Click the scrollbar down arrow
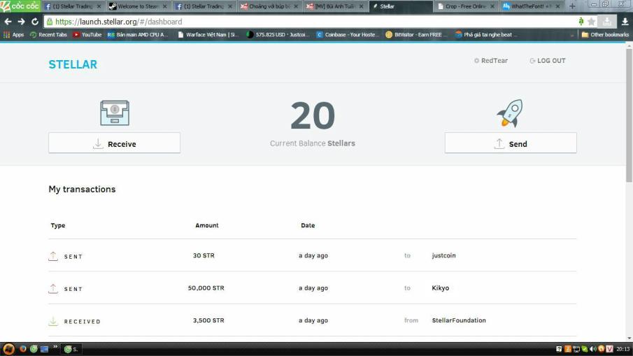The height and width of the screenshot is (356, 633). [x=629, y=339]
